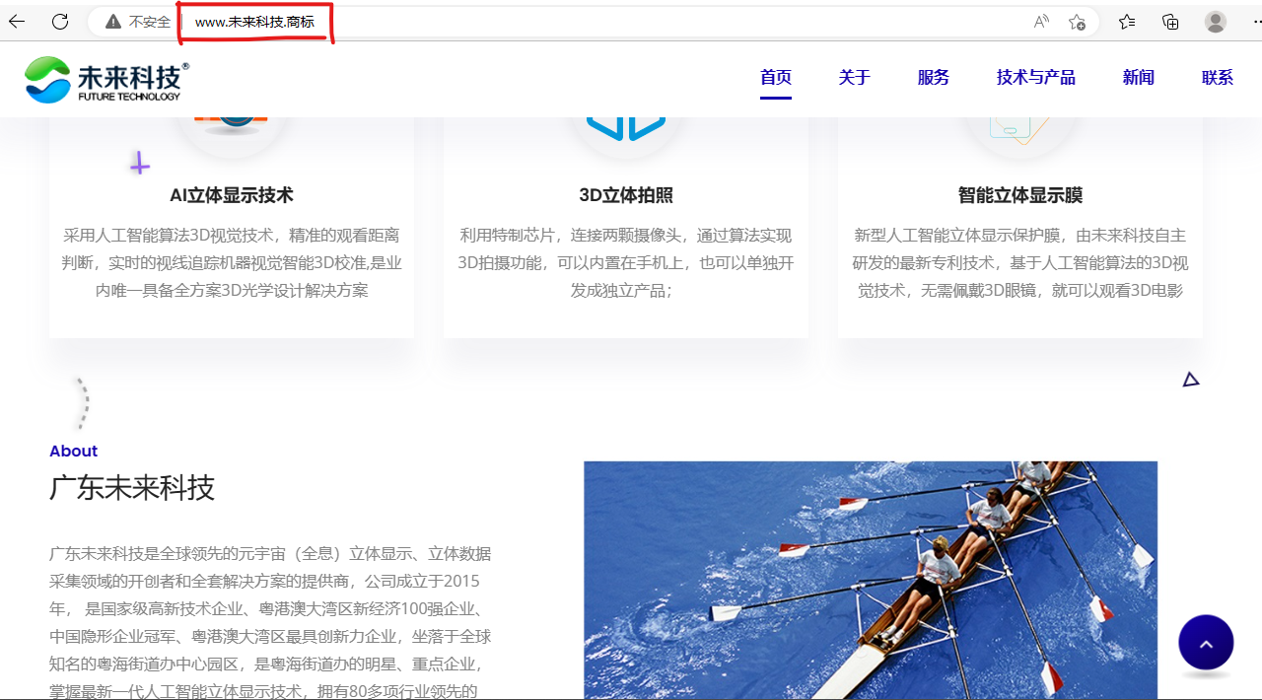Screen dimensions: 1262x700
Task: Click the 联系 navigation link
Action: (1218, 78)
